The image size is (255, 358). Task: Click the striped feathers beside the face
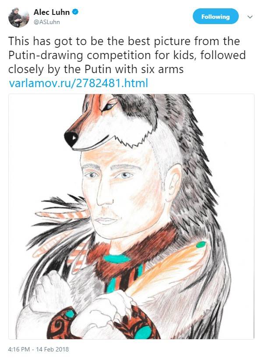[x=62, y=215]
